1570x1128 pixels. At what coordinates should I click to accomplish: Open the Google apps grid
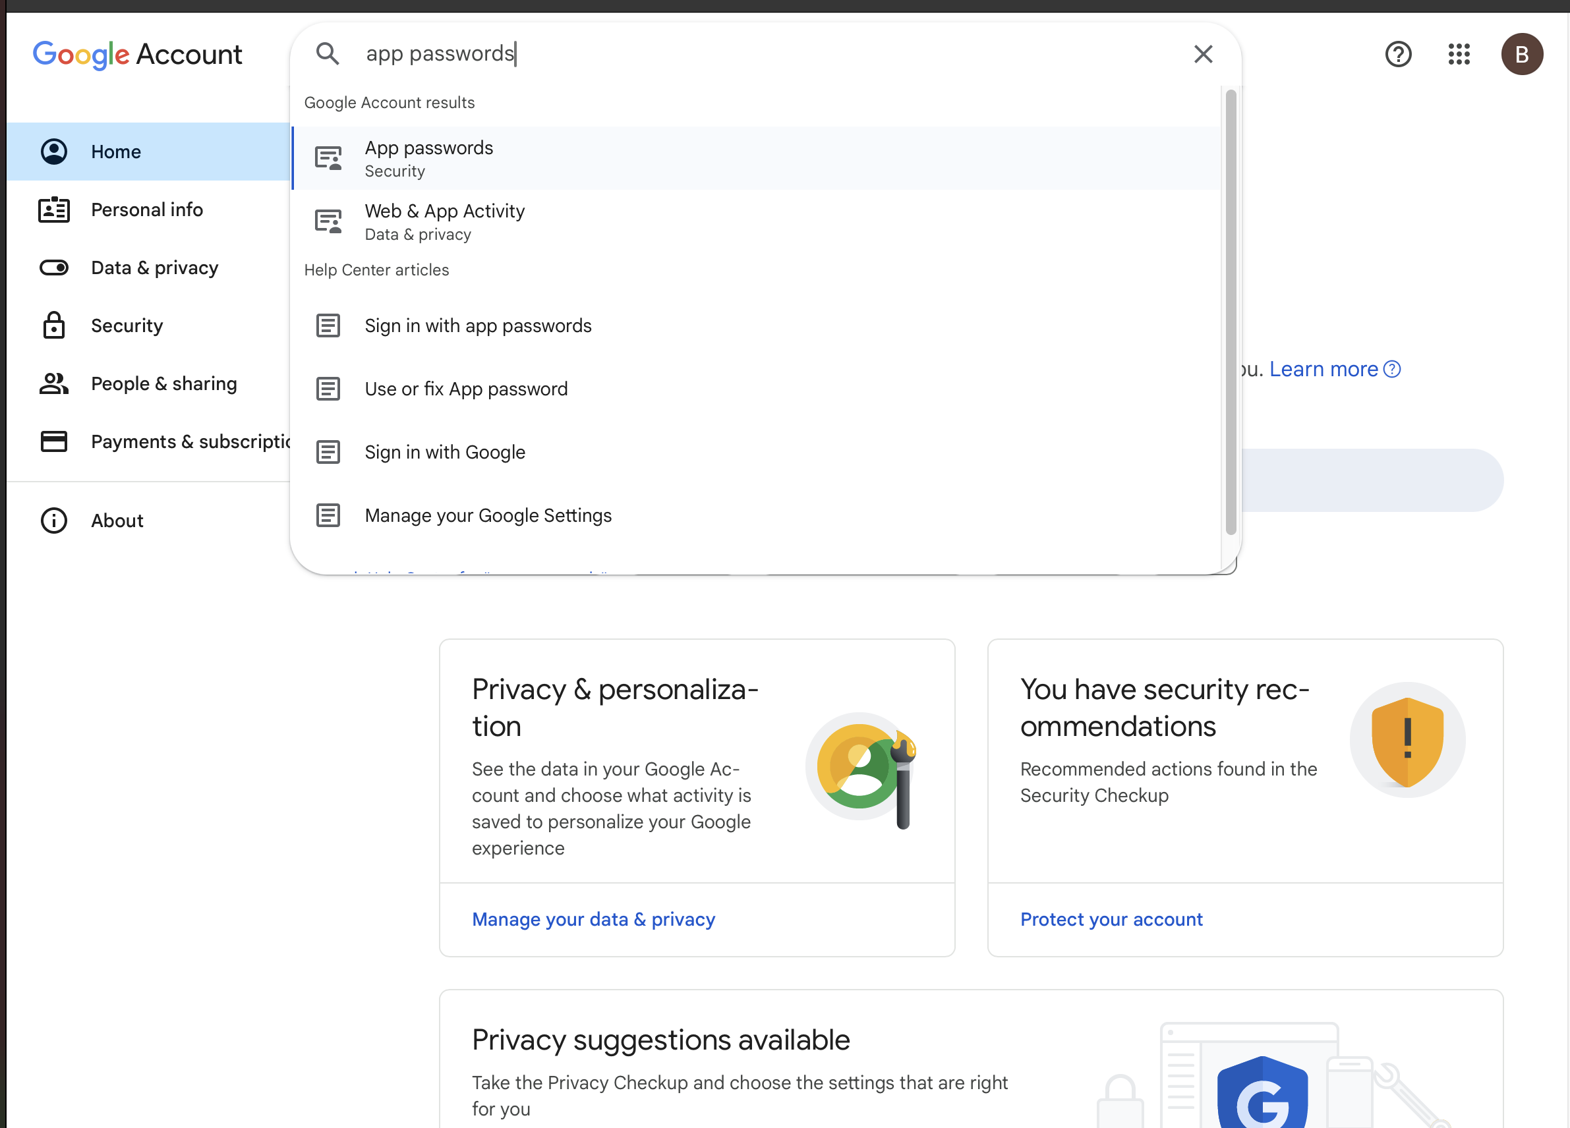[x=1459, y=54]
